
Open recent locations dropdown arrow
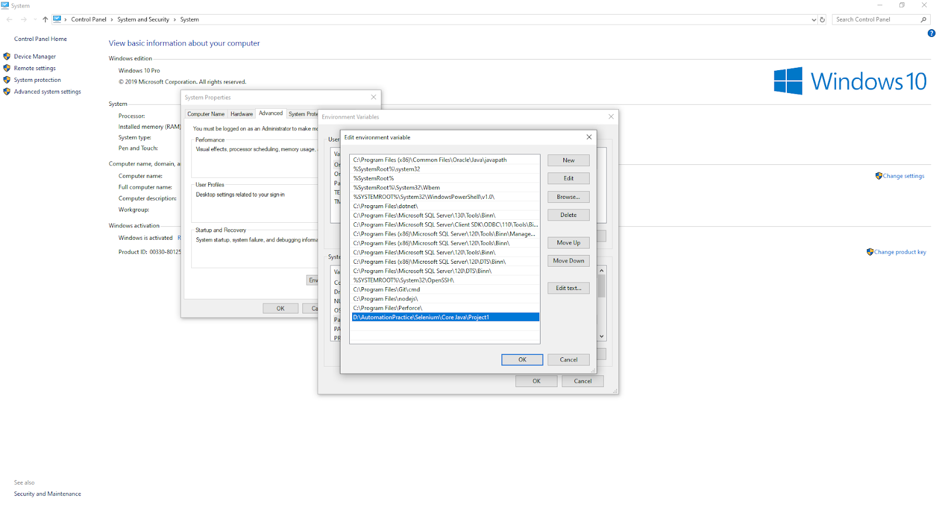[35, 19]
